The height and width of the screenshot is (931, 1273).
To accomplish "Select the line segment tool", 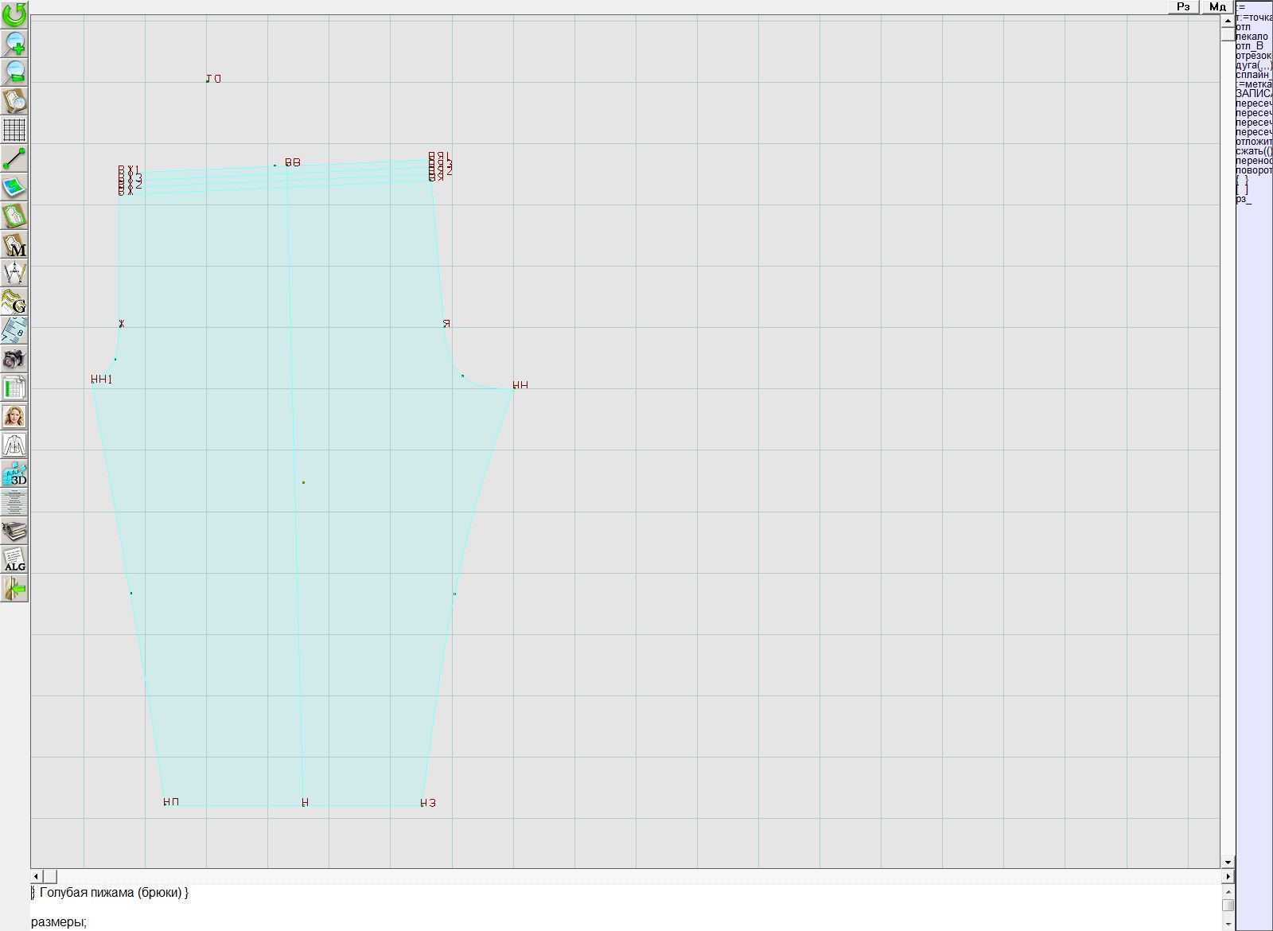I will tap(14, 158).
